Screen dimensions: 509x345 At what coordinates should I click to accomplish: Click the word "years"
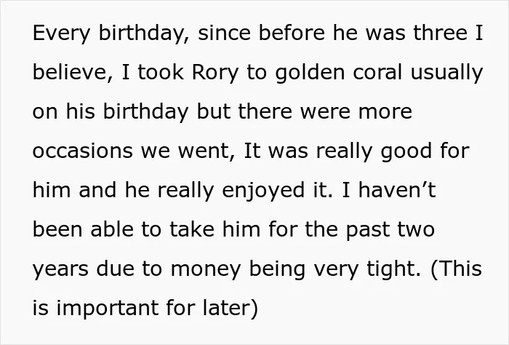(60, 270)
